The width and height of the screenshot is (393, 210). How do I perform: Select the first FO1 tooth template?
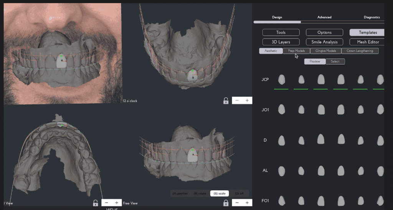click(281, 200)
